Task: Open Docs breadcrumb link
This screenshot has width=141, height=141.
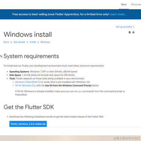Action: pyautogui.click(x=6, y=42)
